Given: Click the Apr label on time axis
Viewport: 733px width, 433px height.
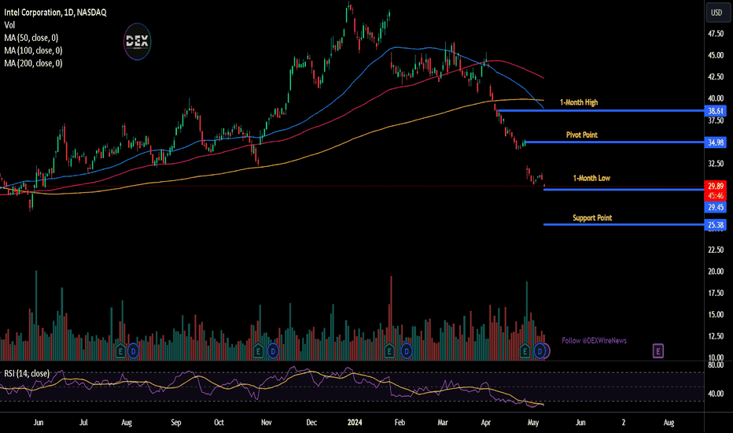Looking at the screenshot, I should point(486,422).
